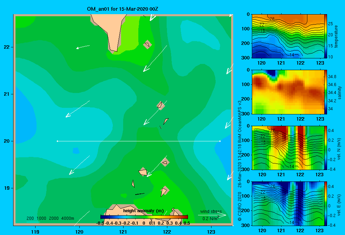345x235 pixels.
Task: Click the "vel. E (m/s)" label
Action: tap(339, 205)
